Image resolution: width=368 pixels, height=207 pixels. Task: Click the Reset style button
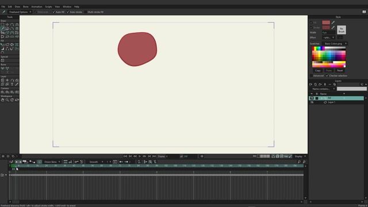coord(340,70)
